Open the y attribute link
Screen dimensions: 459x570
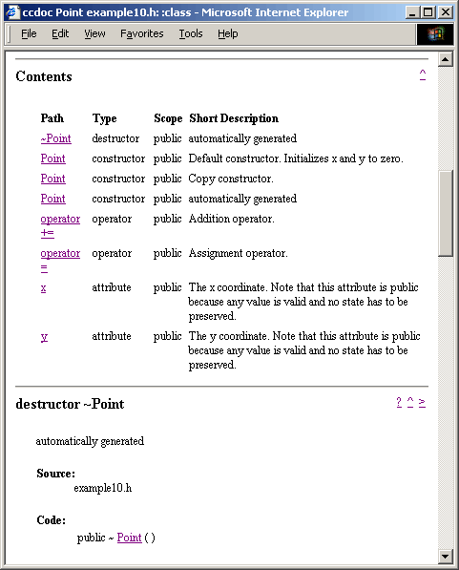pyautogui.click(x=44, y=337)
